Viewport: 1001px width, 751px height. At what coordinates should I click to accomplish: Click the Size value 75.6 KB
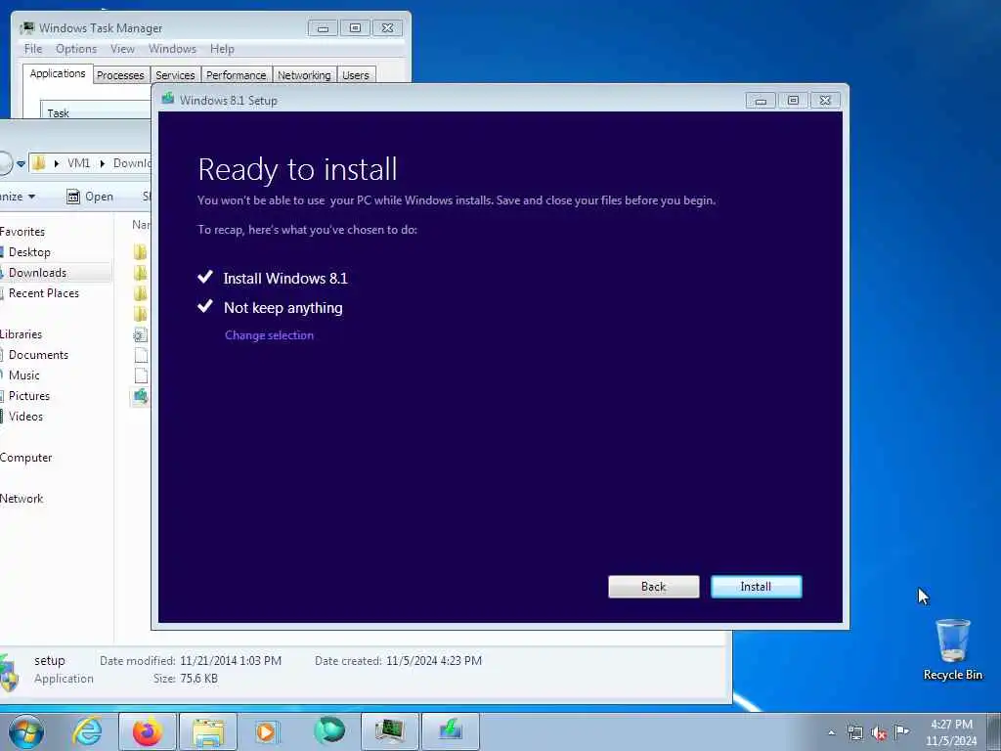click(x=198, y=679)
